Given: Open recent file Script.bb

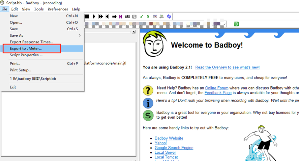Looking at the screenshot, I should pos(42,79).
